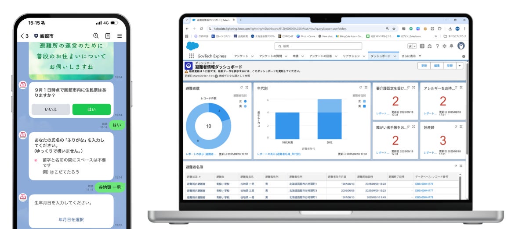Open the notes icon in LINE chat header
515x229 pixels.
click(108, 36)
